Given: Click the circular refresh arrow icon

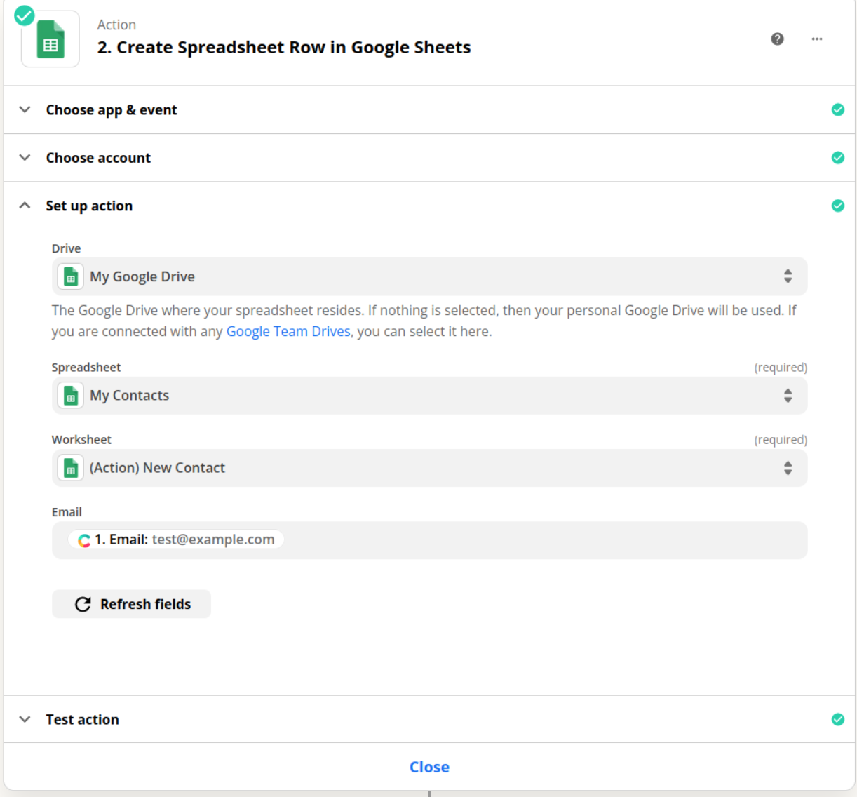Looking at the screenshot, I should (83, 604).
